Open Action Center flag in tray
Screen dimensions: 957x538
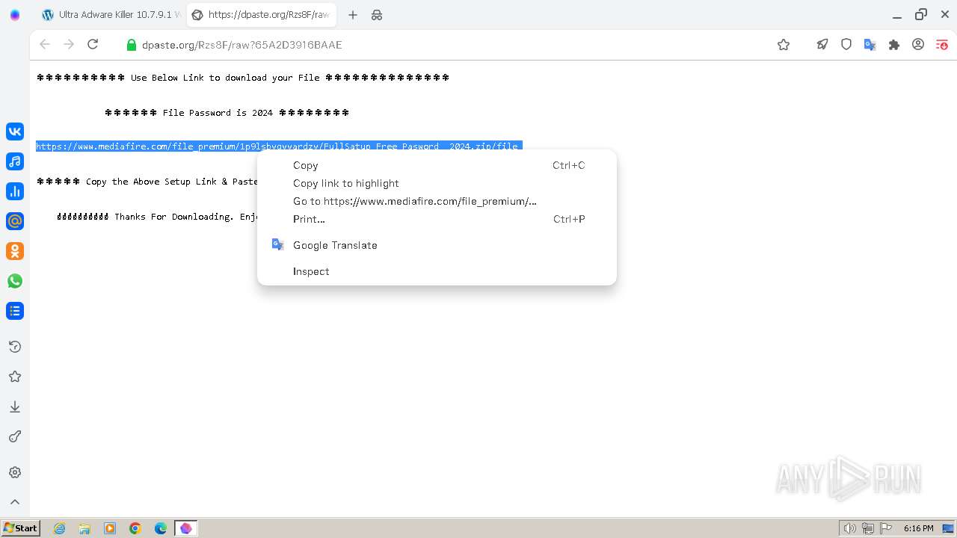[x=886, y=528]
